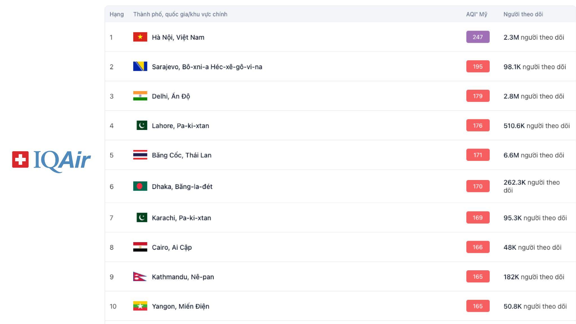
Task: Click the purple 247 AQI badge
Action: (x=478, y=37)
